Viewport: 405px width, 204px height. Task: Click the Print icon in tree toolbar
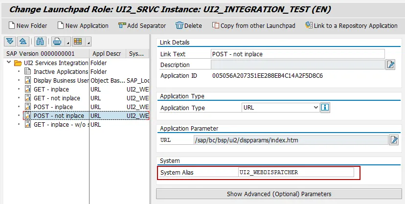[58, 41]
